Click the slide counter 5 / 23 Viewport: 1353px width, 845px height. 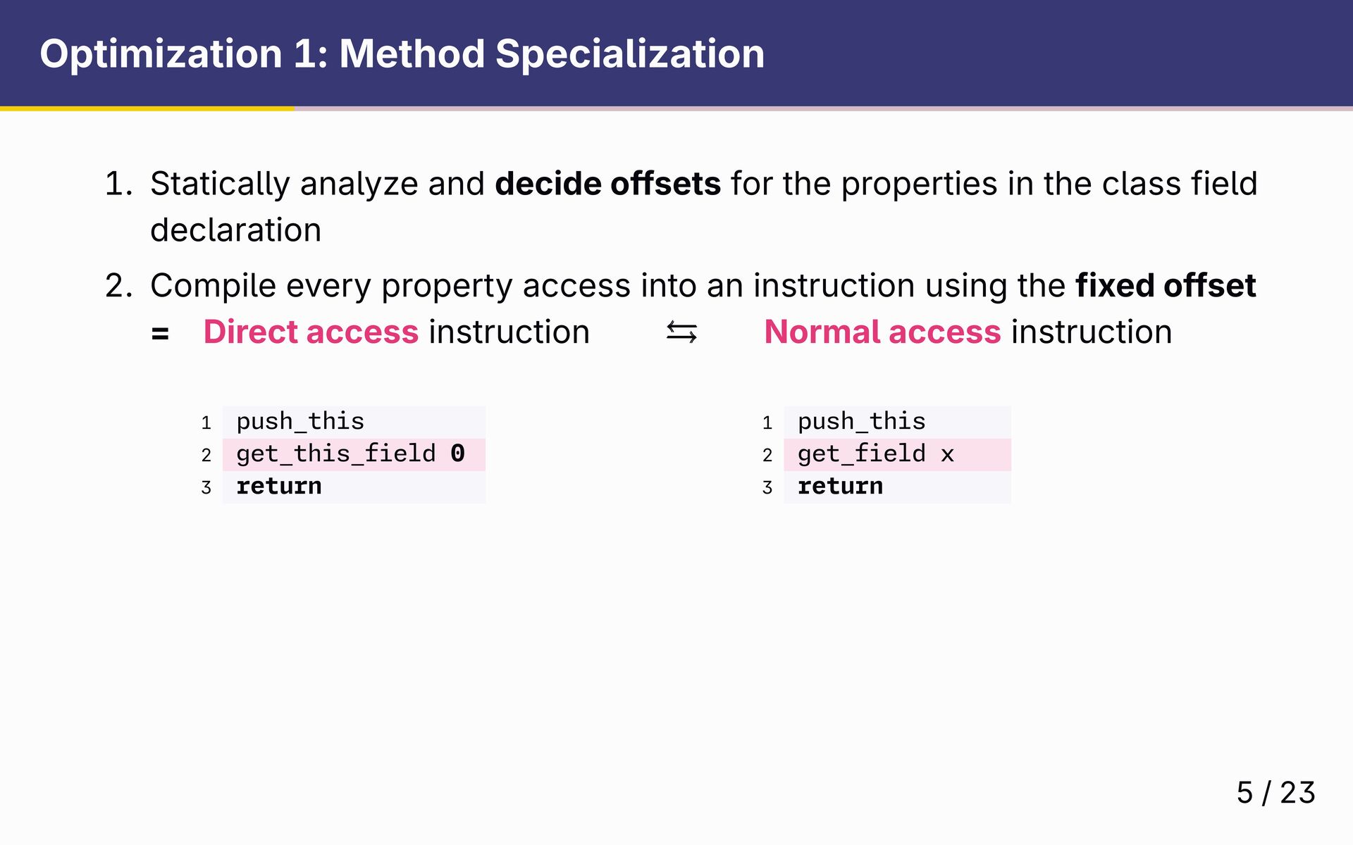point(1275,793)
